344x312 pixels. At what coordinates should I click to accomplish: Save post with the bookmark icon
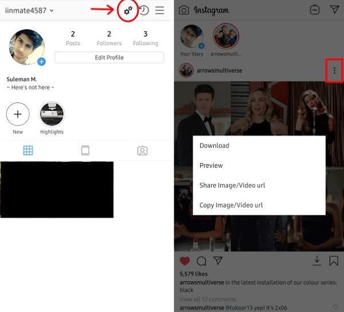(334, 260)
